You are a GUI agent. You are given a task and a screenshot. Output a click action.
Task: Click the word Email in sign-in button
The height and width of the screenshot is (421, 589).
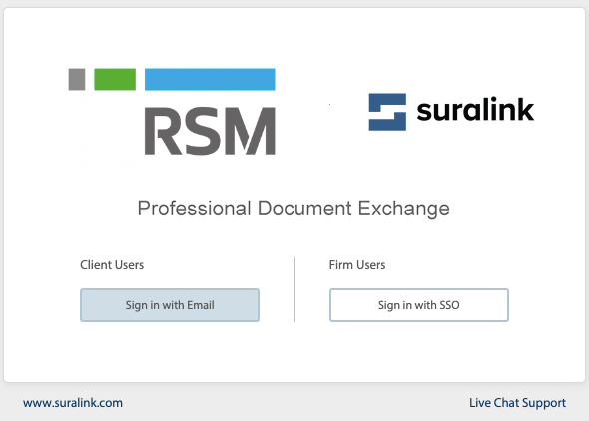point(201,305)
